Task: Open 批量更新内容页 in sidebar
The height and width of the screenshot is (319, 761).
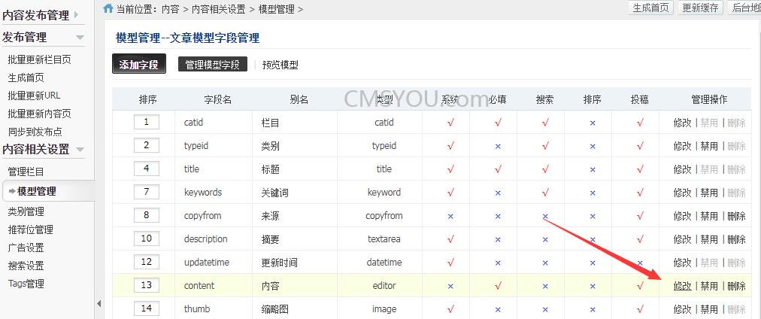Action: tap(39, 114)
